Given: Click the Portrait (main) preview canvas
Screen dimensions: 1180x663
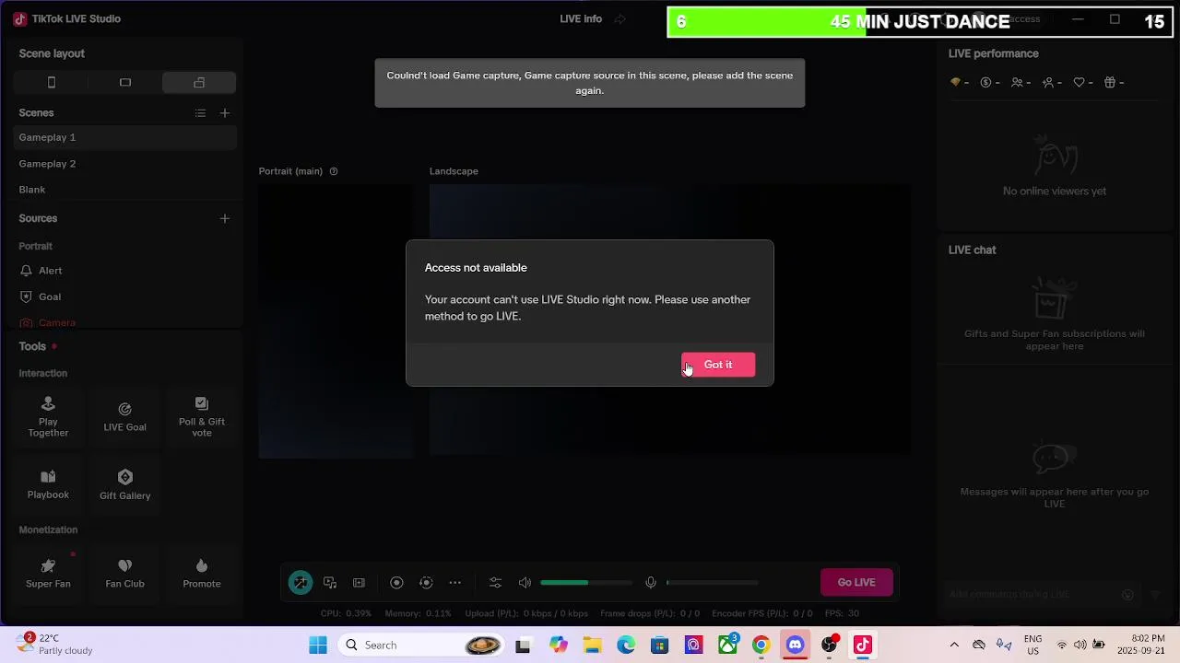Looking at the screenshot, I should click(336, 320).
